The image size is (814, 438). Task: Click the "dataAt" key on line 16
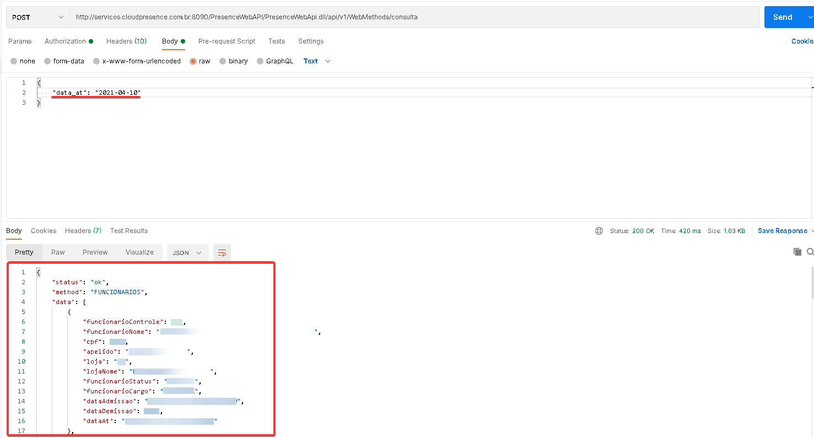tap(99, 421)
